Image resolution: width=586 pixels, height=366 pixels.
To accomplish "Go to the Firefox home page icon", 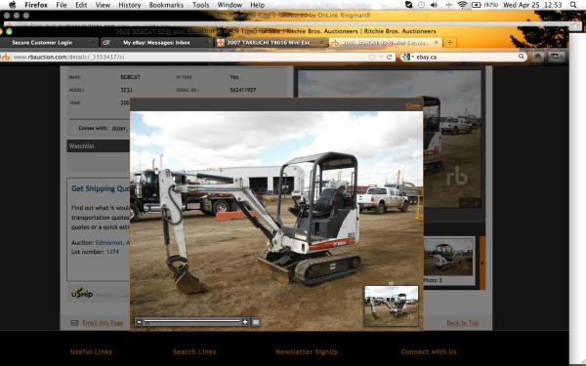I will pos(538,57).
